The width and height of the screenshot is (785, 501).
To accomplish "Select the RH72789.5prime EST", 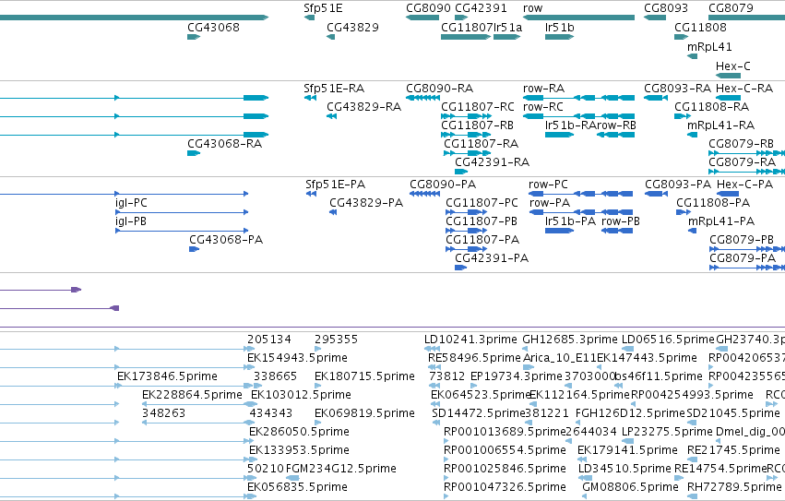I will tap(693, 496).
